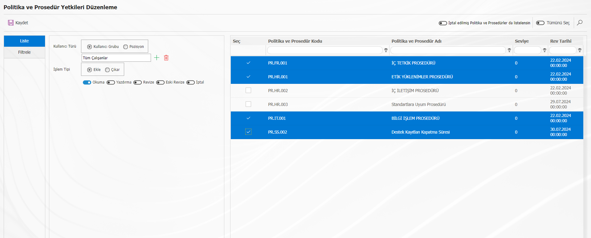The height and width of the screenshot is (238, 591).
Task: Open filter options for Seviye column
Action: (x=544, y=50)
